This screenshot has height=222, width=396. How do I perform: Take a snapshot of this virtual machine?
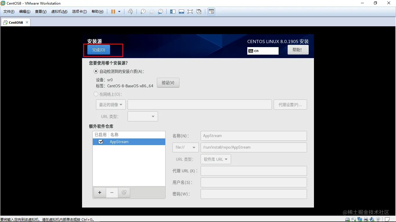143,12
